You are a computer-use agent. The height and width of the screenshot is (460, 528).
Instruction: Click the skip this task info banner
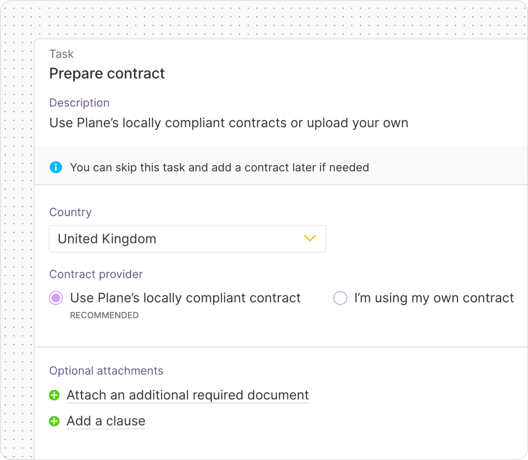(281, 166)
